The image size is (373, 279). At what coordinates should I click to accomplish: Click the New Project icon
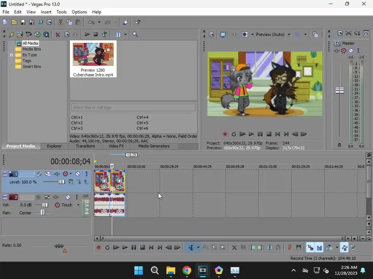[x=5, y=22]
